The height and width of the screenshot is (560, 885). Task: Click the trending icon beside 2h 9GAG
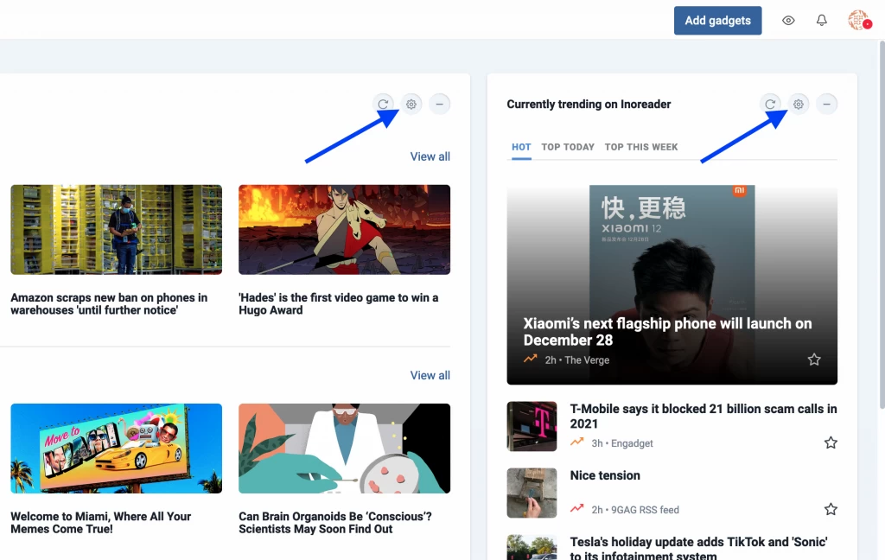[x=576, y=509]
